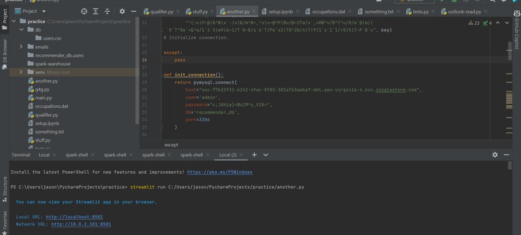
Task: Expand the venv library root folder
Action: (21, 72)
